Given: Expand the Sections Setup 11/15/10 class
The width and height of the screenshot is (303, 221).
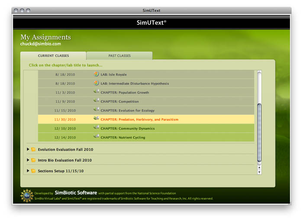Looking at the screenshot, I should point(29,171).
